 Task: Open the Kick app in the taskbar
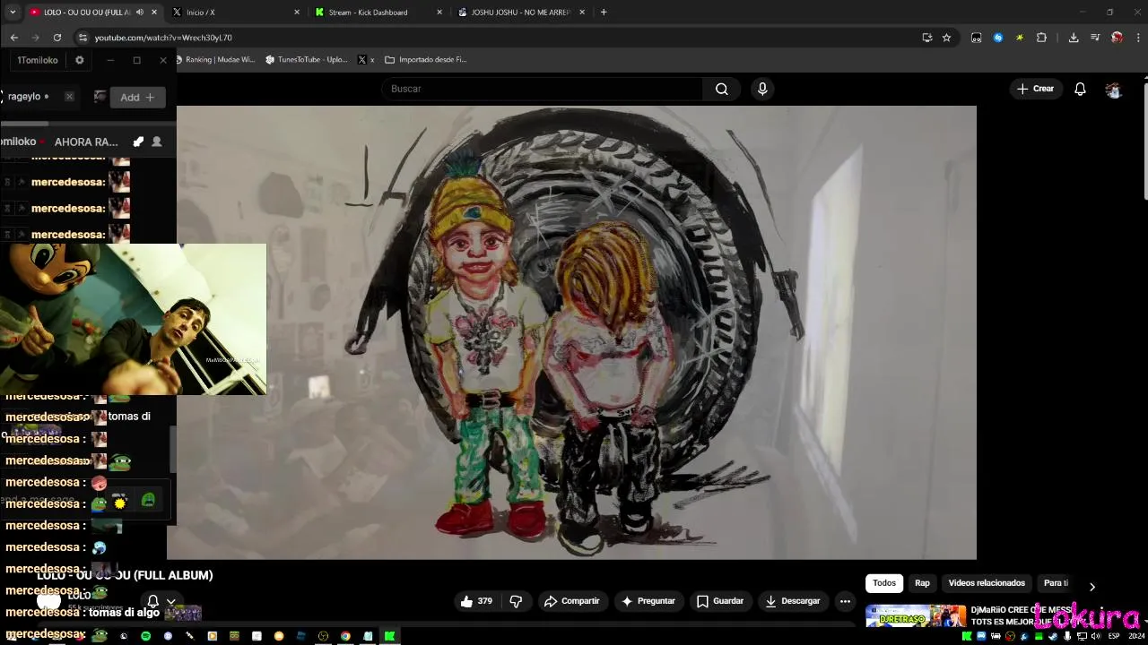click(x=389, y=636)
